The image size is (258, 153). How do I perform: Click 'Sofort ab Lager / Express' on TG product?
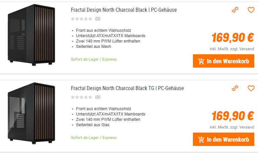(94, 138)
